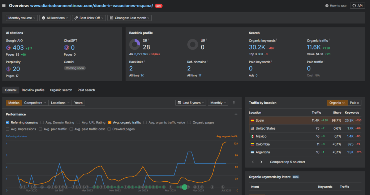370x195 pixels.
Task: Uncheck the Referring domains checkbox
Action: coord(8,122)
